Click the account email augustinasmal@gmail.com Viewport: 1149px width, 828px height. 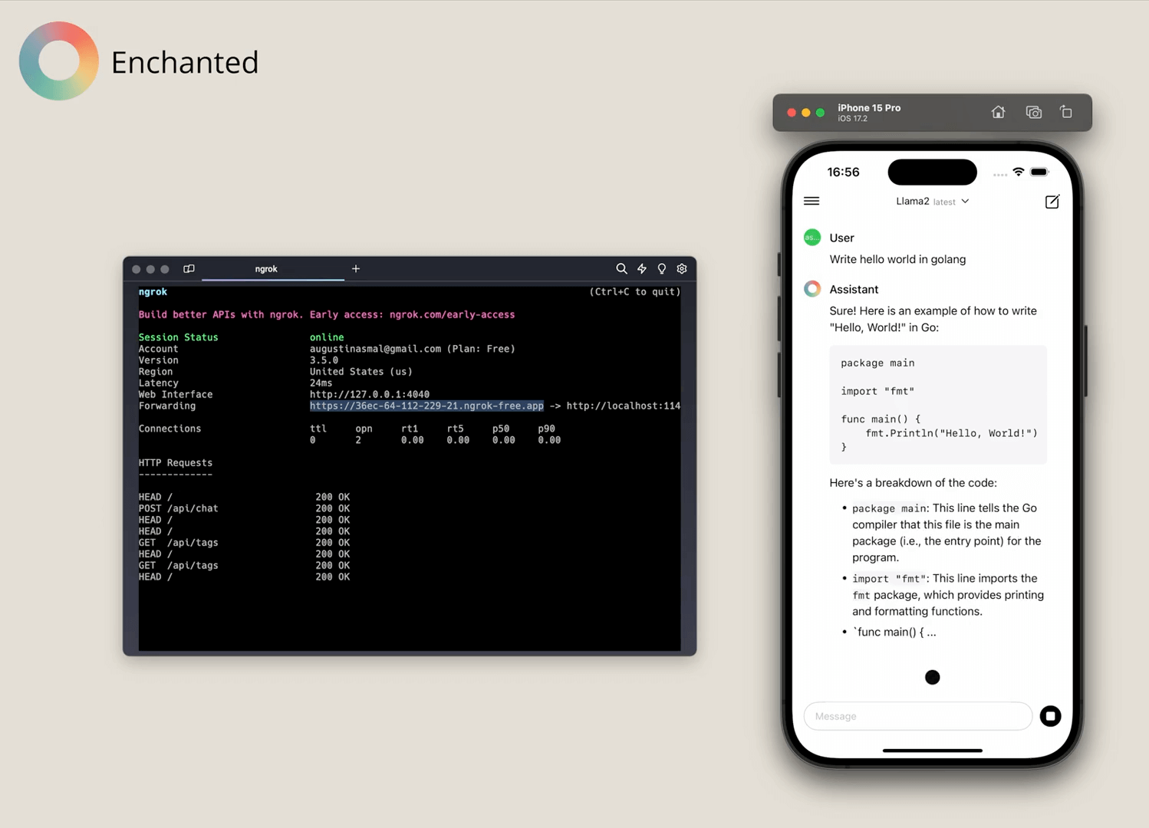pos(376,349)
